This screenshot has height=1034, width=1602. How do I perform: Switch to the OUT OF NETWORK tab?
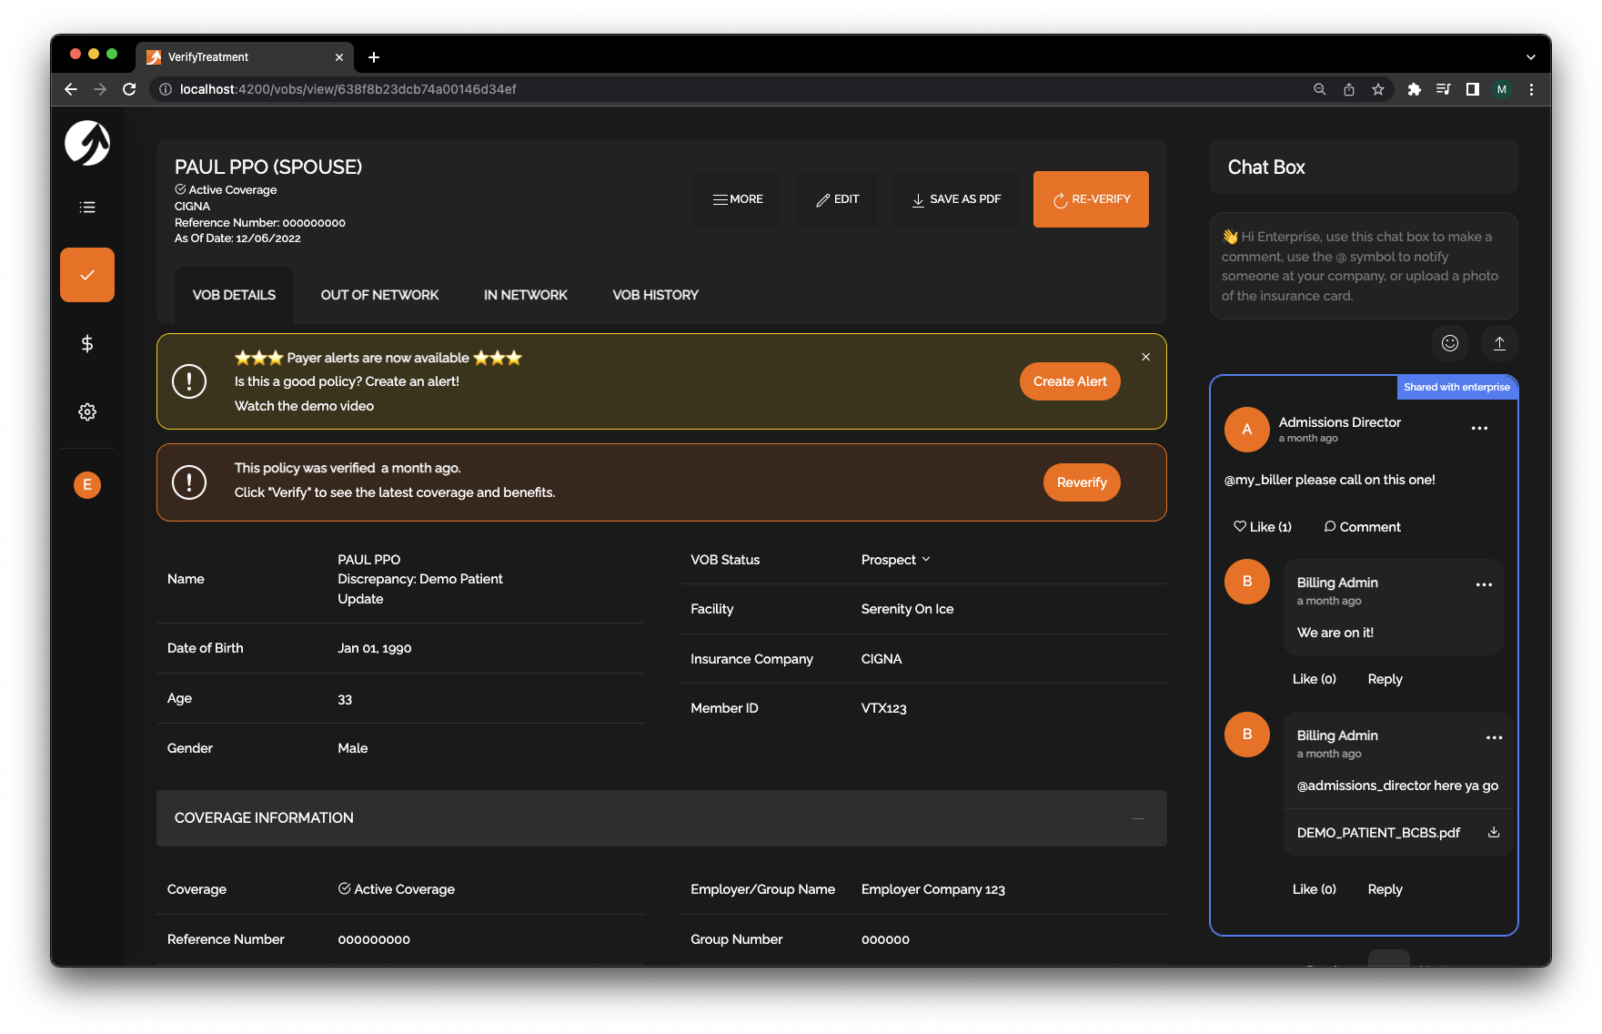379,294
